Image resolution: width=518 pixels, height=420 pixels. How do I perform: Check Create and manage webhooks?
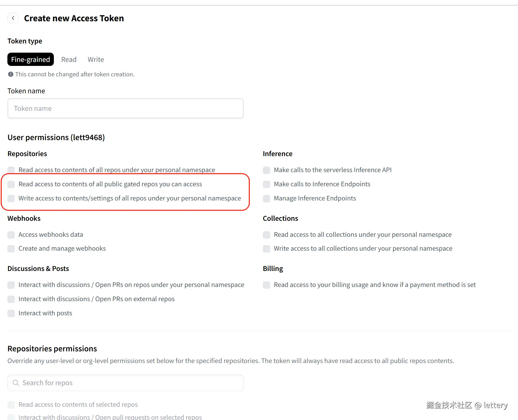coord(11,249)
